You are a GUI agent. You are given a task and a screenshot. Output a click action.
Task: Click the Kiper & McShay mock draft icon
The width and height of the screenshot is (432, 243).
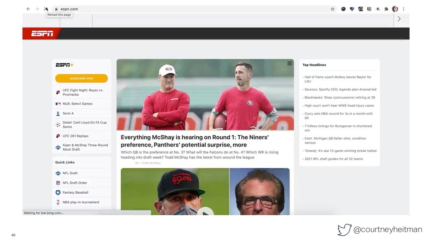[x=58, y=147]
